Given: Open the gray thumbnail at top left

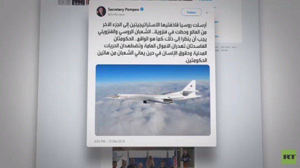Looking at the screenshot, I should coord(64,2).
